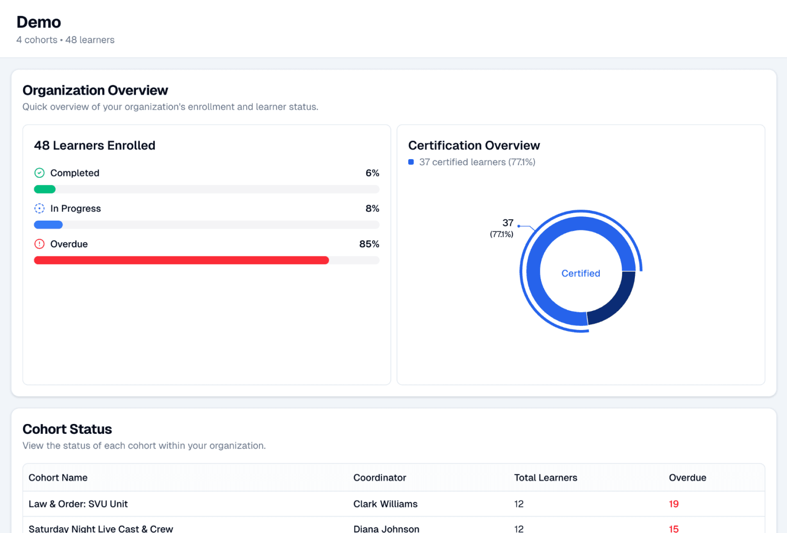Click the red Overdue alert icon

coord(39,244)
